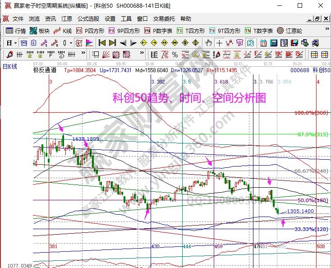Viewport: 331px width, 268px height.
Task: Open the P四方形 square tool
Action: [x=90, y=31]
